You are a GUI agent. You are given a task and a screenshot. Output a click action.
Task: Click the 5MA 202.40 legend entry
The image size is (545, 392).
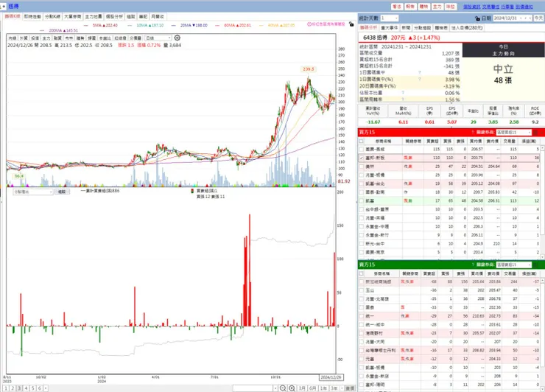tap(102, 25)
